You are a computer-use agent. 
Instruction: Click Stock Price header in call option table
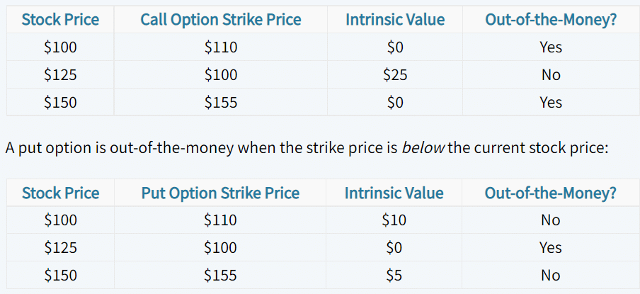[60, 20]
